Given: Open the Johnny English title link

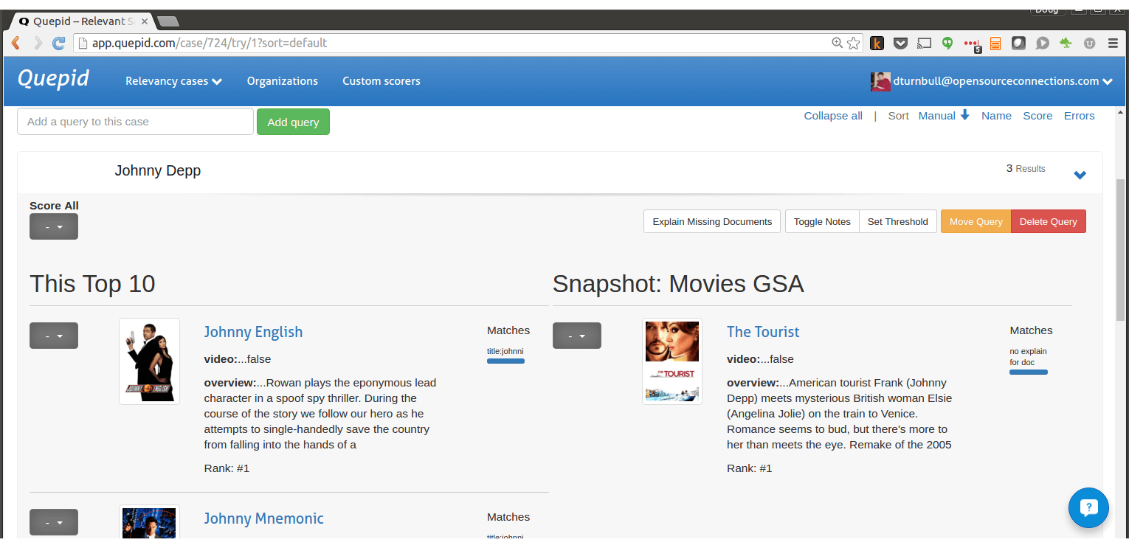Looking at the screenshot, I should click(x=253, y=332).
